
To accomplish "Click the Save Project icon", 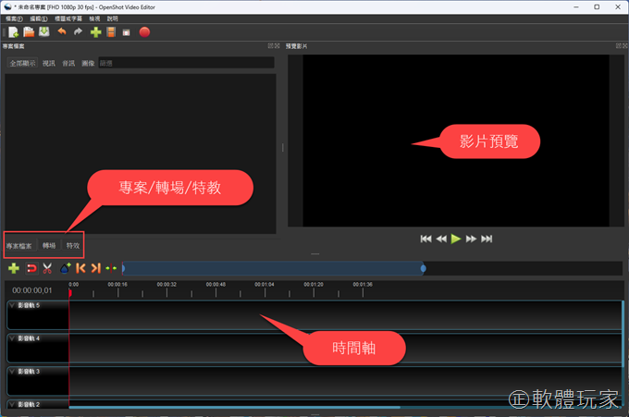I will (44, 32).
